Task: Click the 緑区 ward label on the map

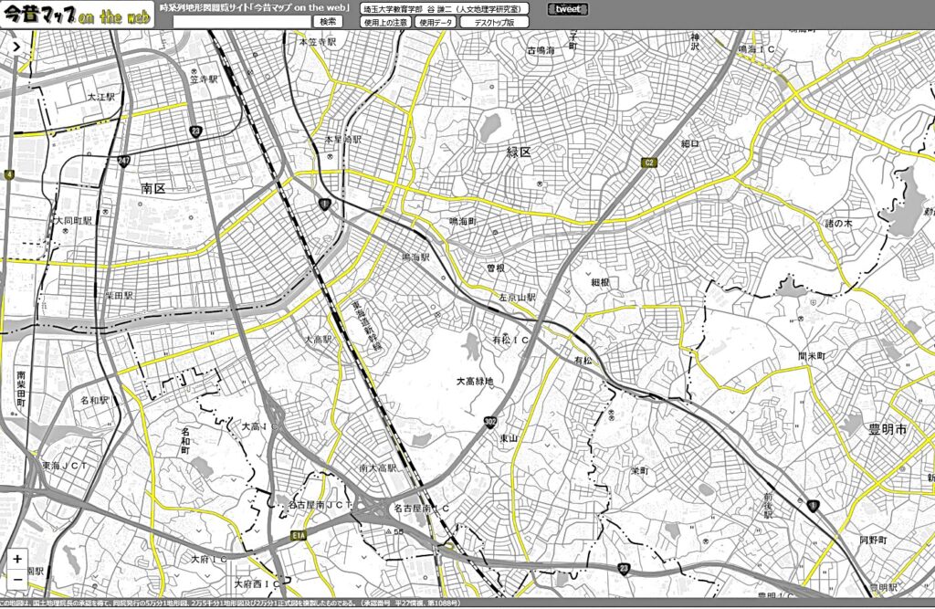Action: [519, 152]
